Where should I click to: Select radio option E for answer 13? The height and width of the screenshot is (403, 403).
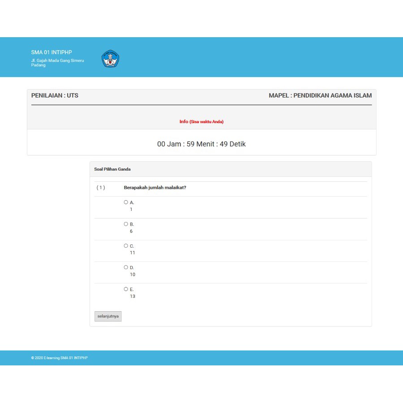125,289
